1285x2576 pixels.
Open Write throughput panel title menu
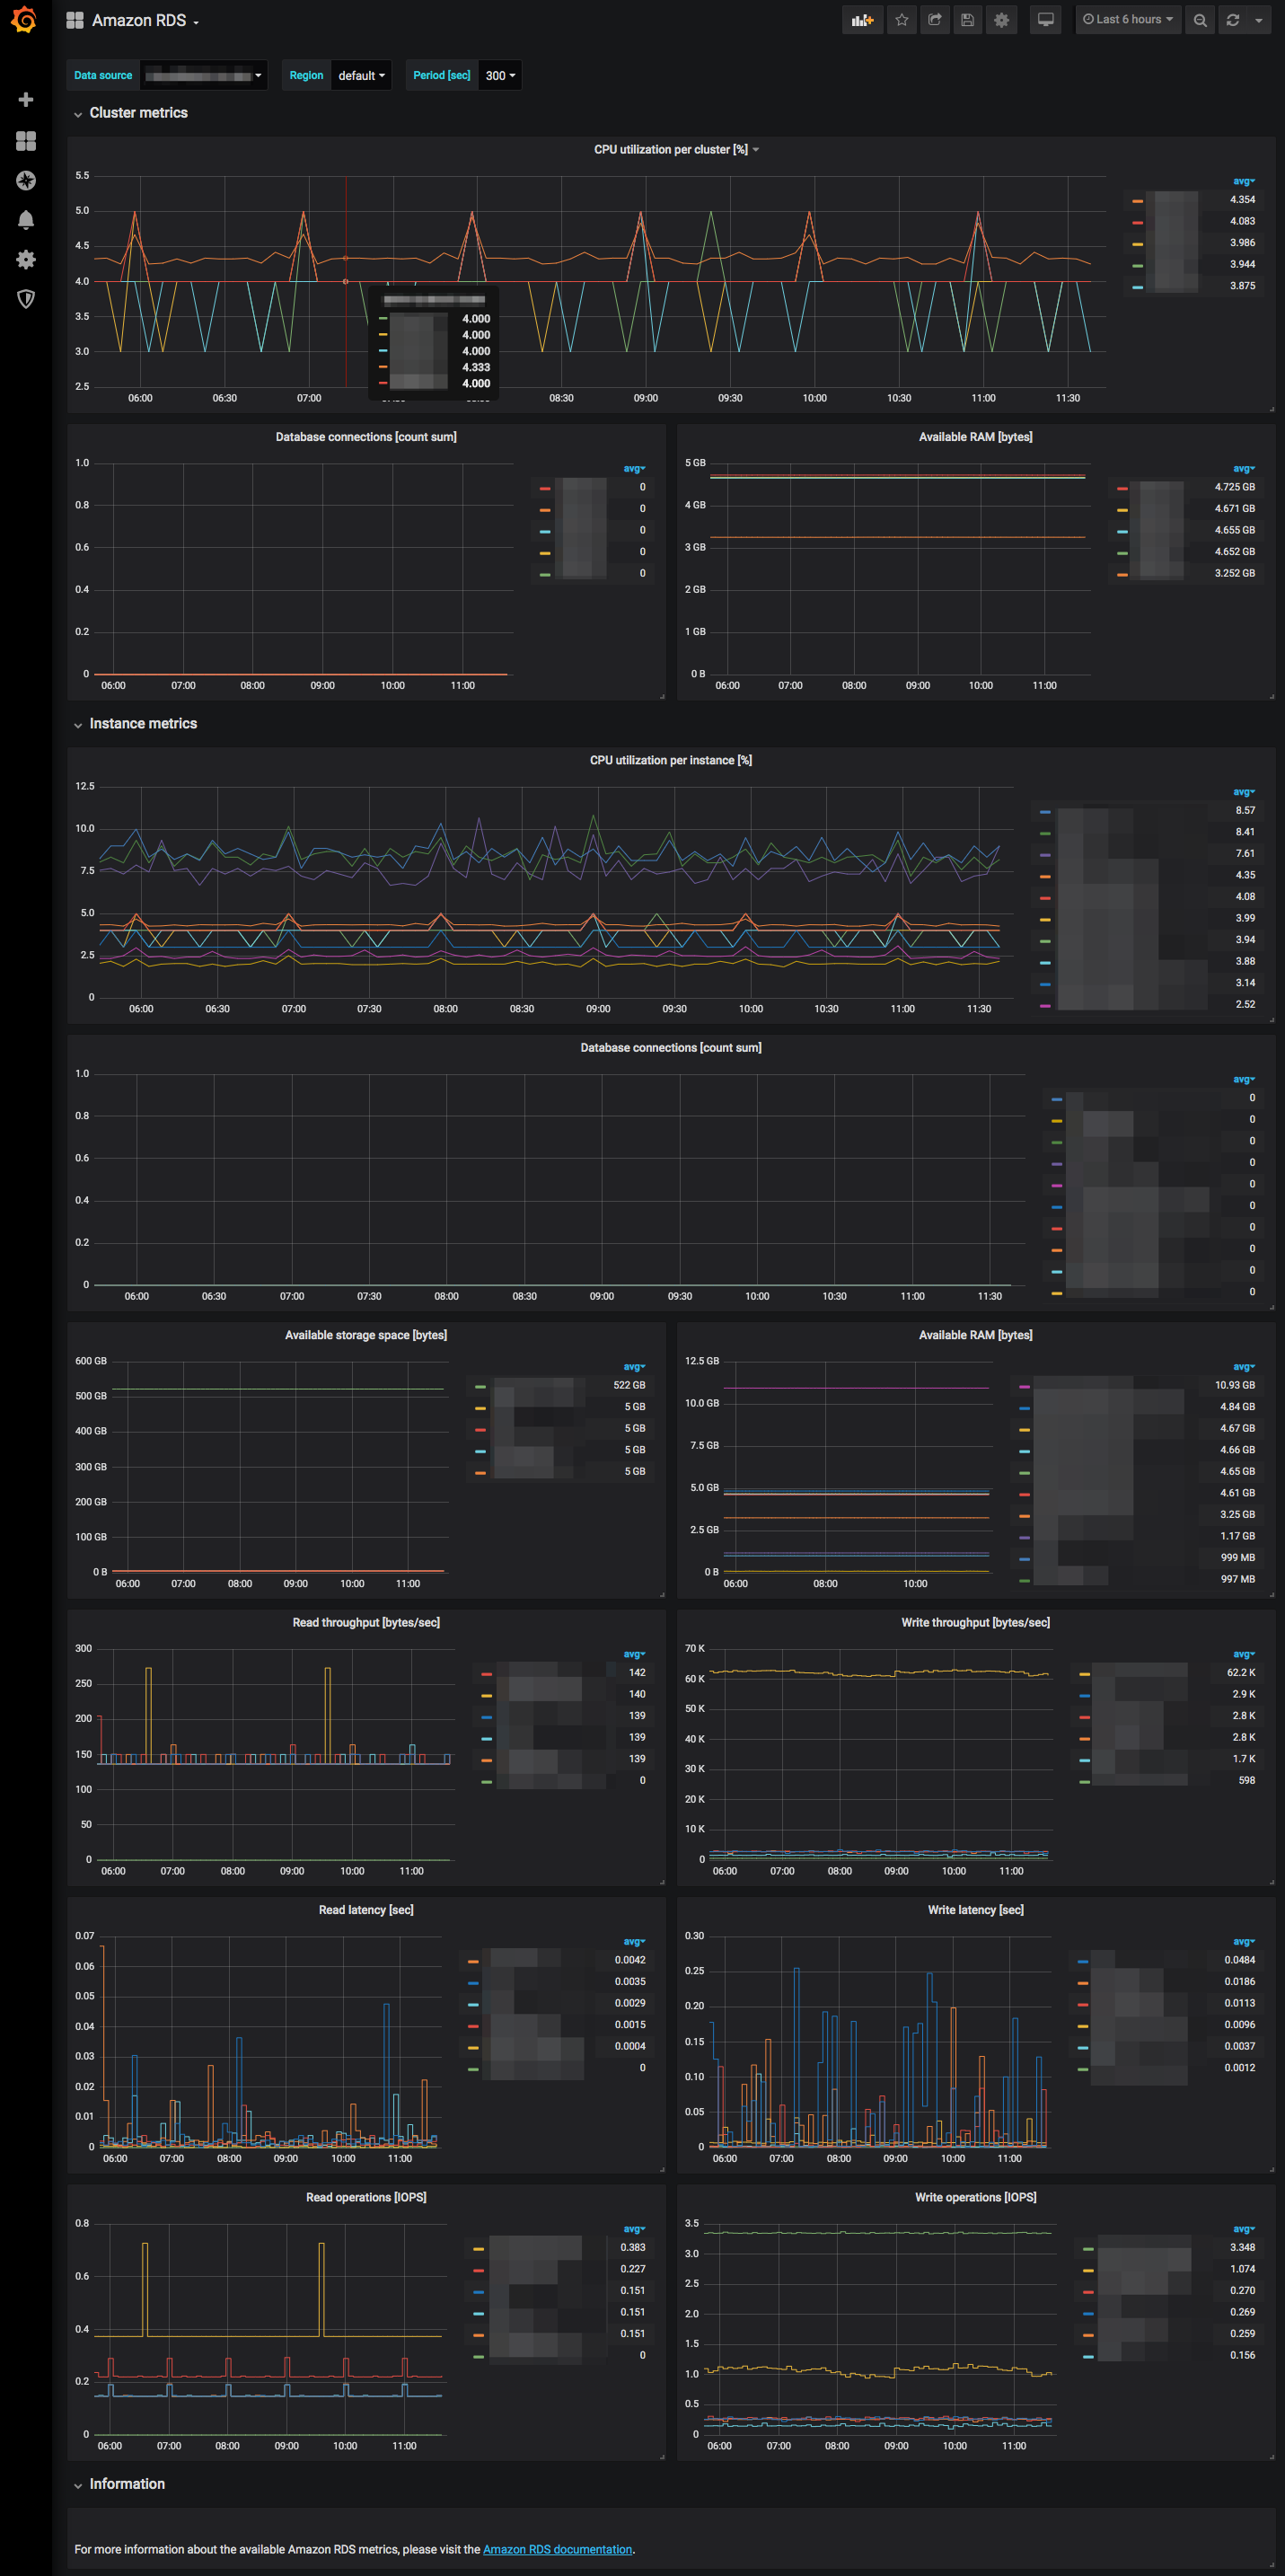click(x=976, y=1622)
